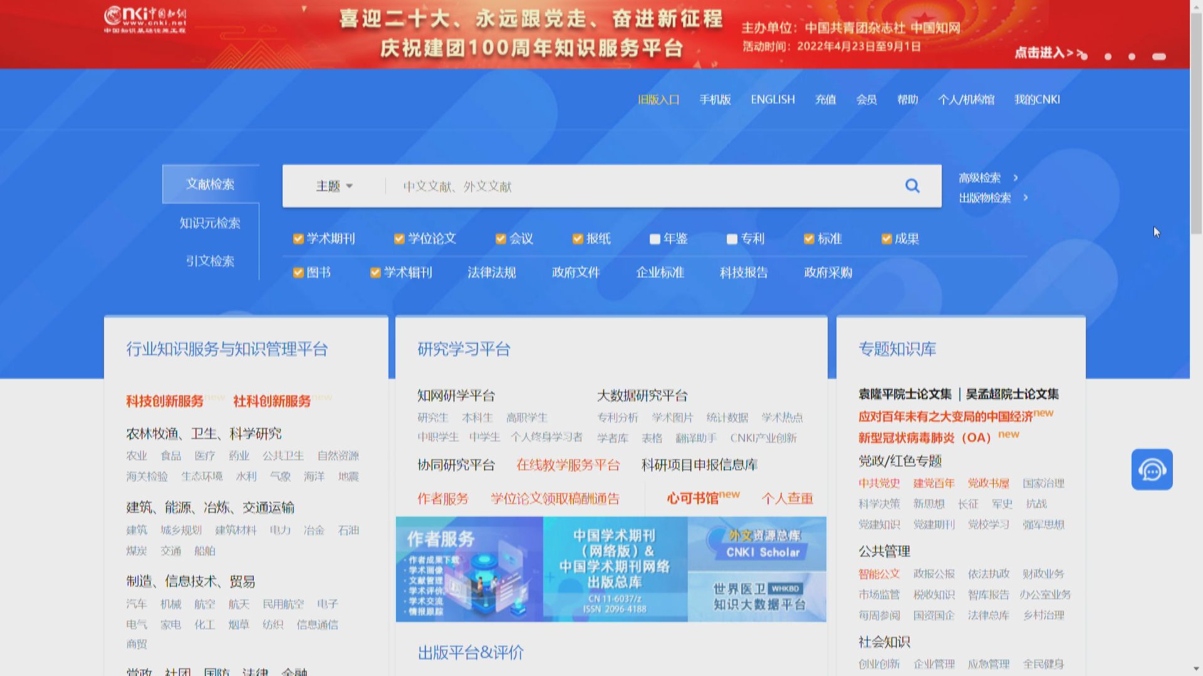Click the search magnifier icon

[912, 186]
